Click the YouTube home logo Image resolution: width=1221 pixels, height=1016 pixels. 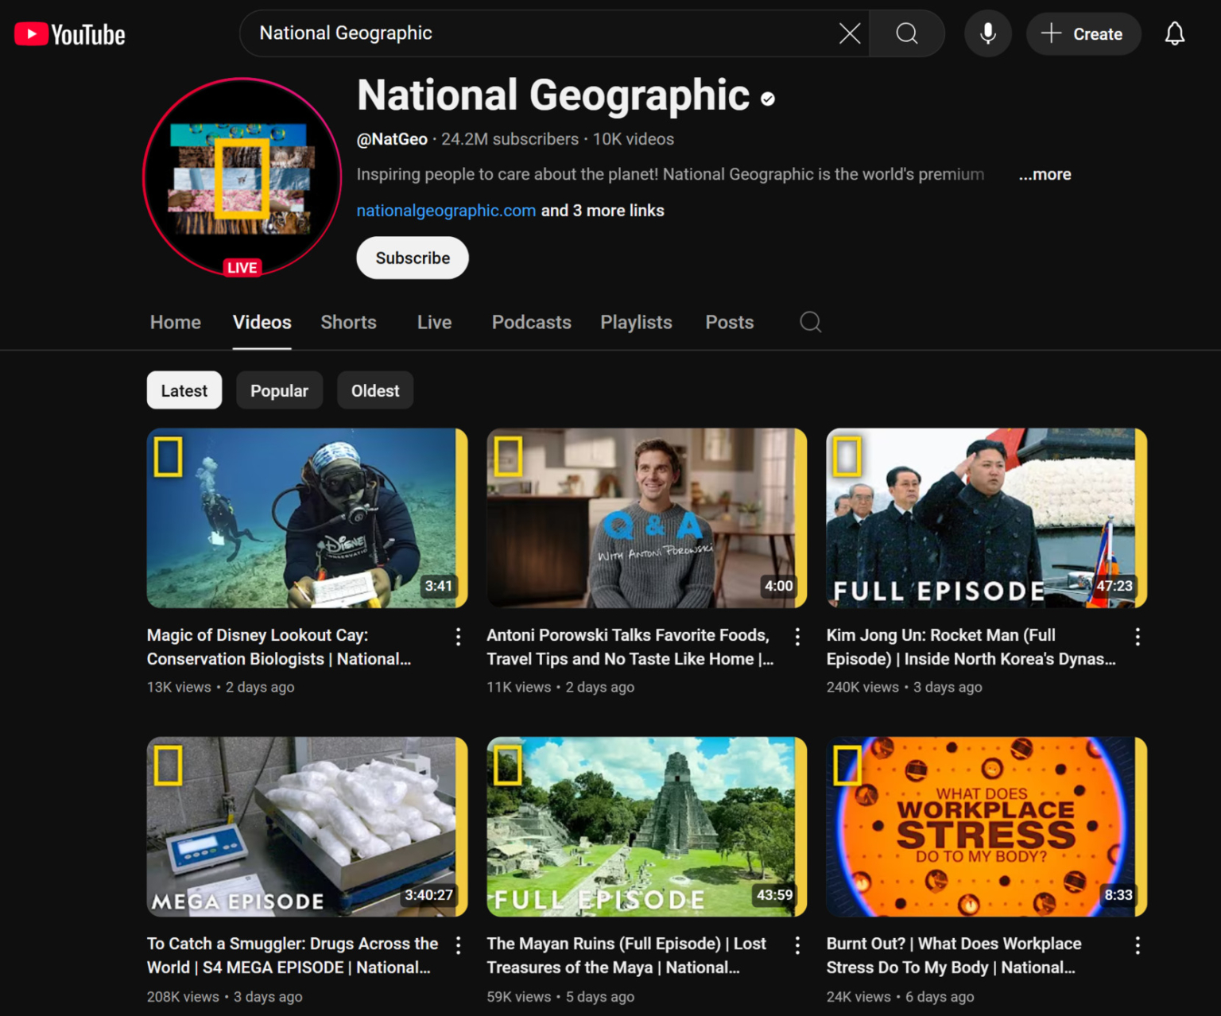pyautogui.click(x=69, y=33)
